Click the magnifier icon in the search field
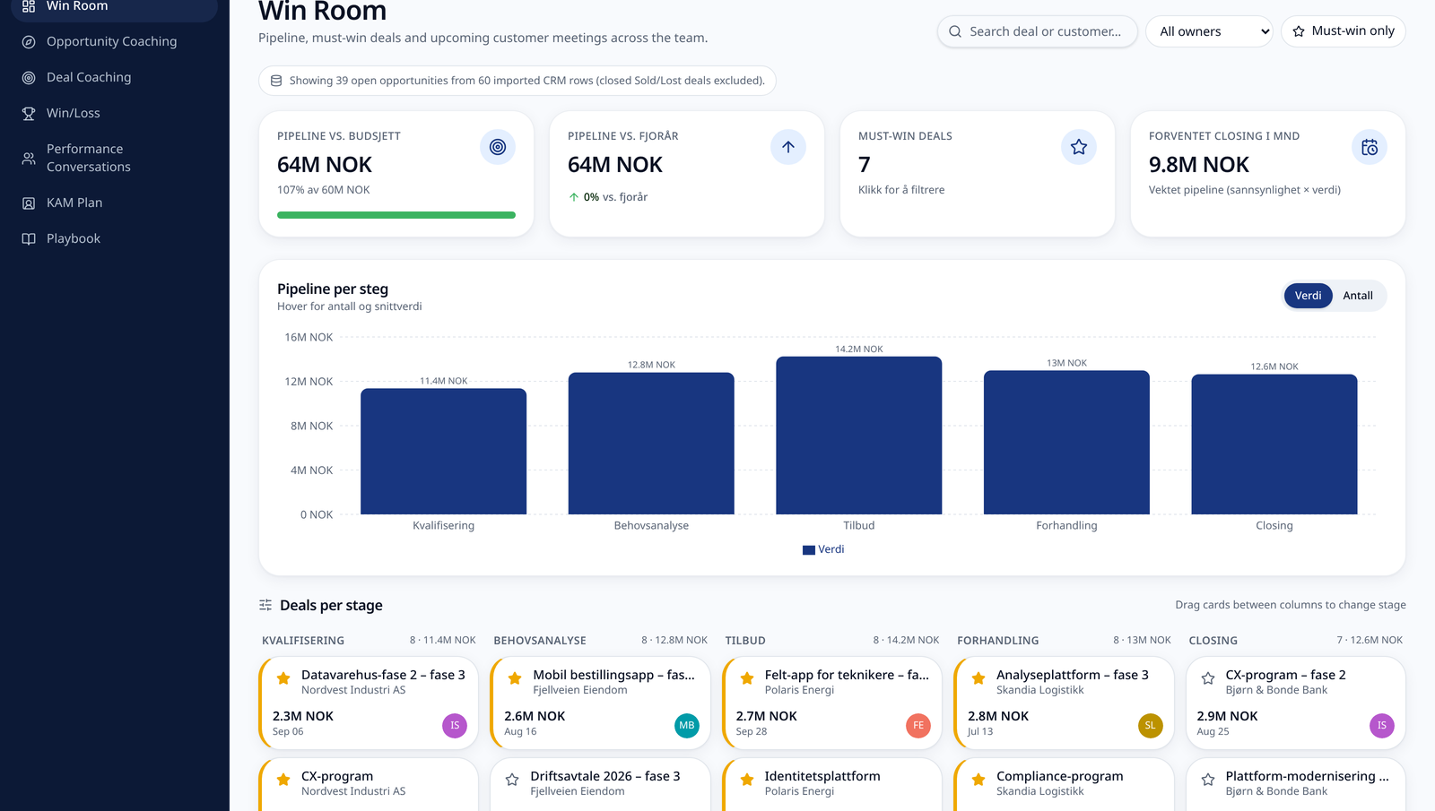Image resolution: width=1435 pixels, height=811 pixels. pos(955,31)
